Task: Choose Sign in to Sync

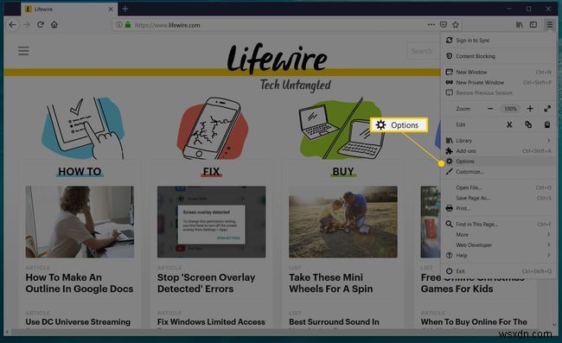Action: click(498, 41)
